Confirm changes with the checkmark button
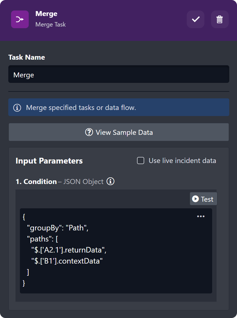237x318 pixels. (196, 19)
